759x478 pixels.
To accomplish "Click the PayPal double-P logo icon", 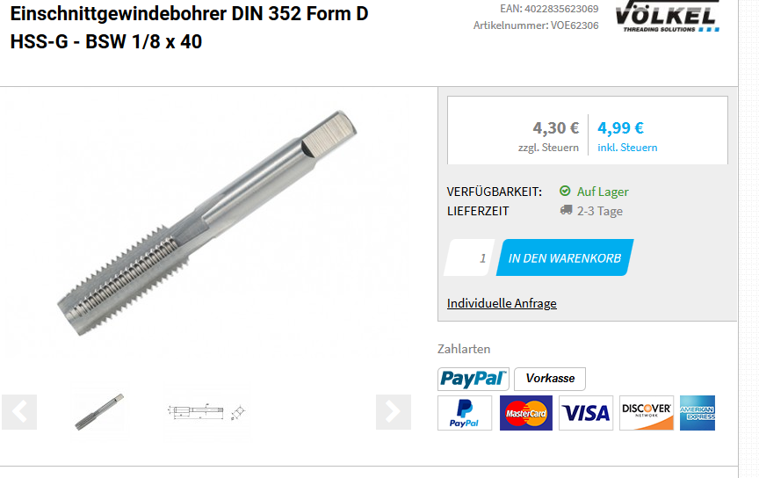I will click(464, 413).
